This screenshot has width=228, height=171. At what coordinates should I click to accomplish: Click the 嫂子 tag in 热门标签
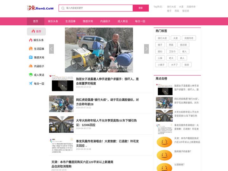pyautogui.click(x=160, y=45)
